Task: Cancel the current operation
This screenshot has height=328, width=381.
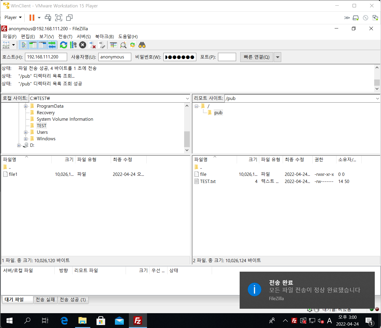Action: click(83, 45)
